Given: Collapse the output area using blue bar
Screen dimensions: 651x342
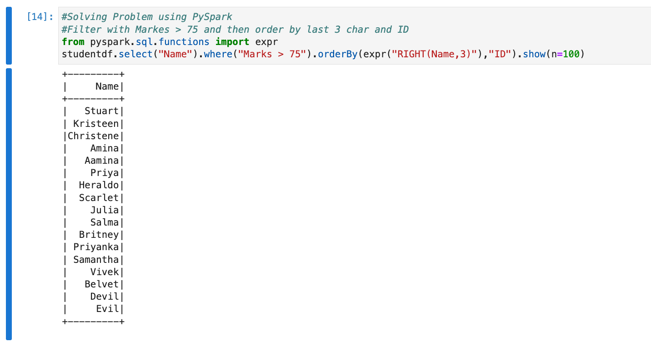Looking at the screenshot, I should (x=9, y=204).
